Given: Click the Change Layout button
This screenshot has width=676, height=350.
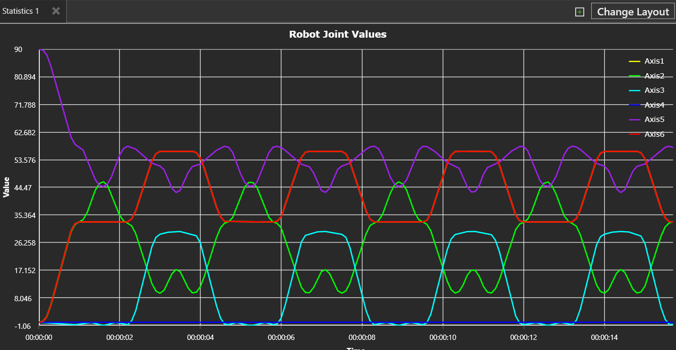Looking at the screenshot, I should click(x=633, y=12).
